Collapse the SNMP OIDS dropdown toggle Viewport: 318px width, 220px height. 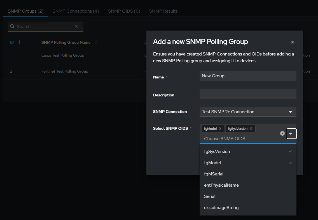click(291, 134)
